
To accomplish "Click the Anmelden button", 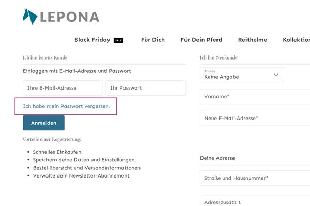I will pos(44,123).
